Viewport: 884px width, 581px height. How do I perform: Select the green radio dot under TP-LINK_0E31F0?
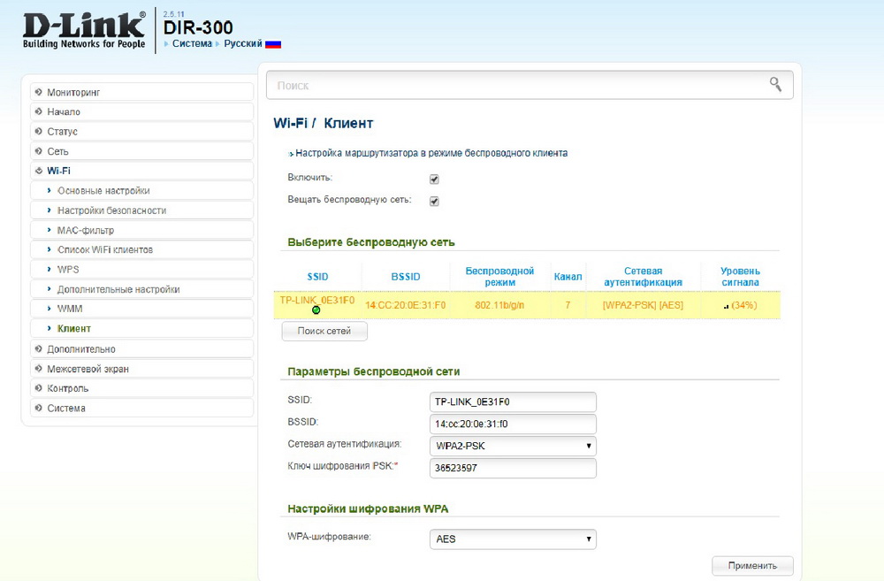[316, 310]
